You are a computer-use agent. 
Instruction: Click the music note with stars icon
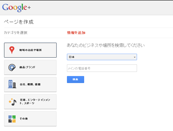pos(13,102)
